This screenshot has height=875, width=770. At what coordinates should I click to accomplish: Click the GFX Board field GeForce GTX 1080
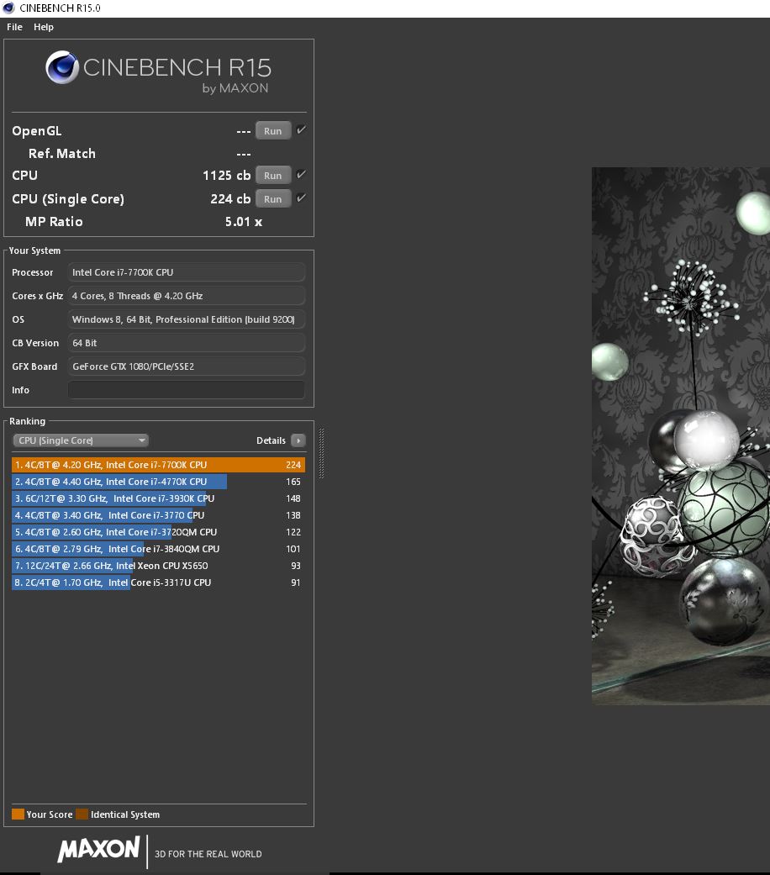[187, 366]
